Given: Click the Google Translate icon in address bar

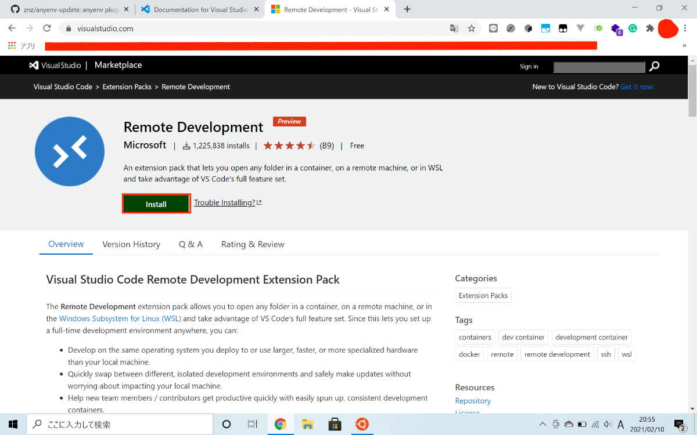Looking at the screenshot, I should 454,28.
